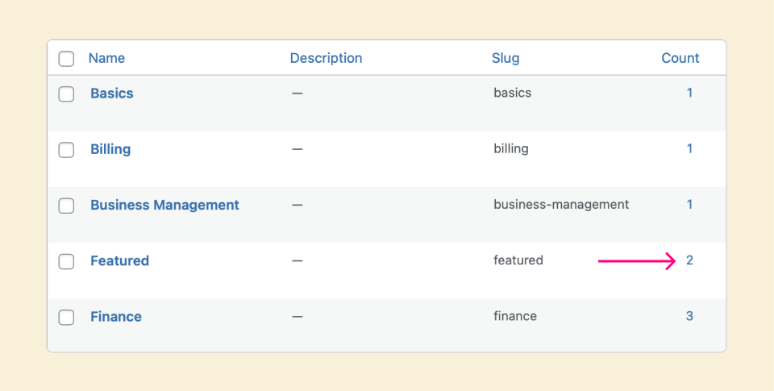This screenshot has height=391, width=774.
Task: Click the Billing post count number
Action: click(689, 148)
